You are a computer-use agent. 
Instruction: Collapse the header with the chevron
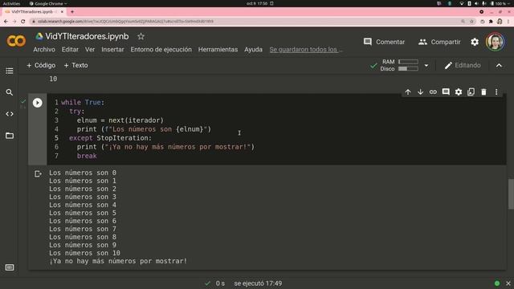pyautogui.click(x=499, y=66)
